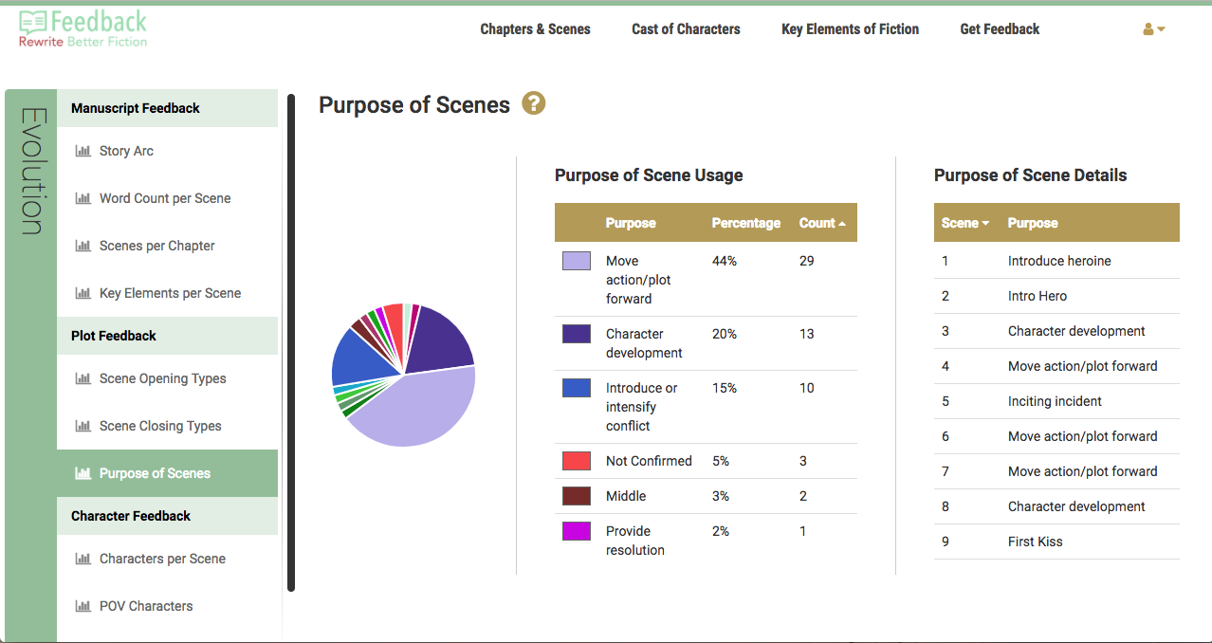Click the Scene Opening Types chart icon
The width and height of the screenshot is (1212, 643).
pos(84,377)
